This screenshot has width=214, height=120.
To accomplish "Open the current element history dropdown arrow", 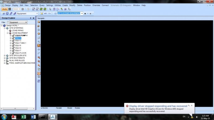I will click(x=82, y=13).
